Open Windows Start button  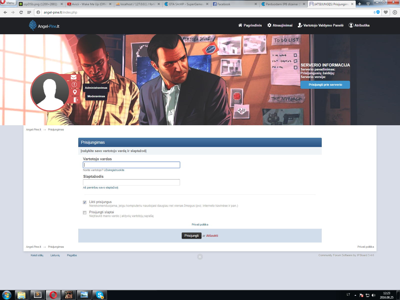6,295
